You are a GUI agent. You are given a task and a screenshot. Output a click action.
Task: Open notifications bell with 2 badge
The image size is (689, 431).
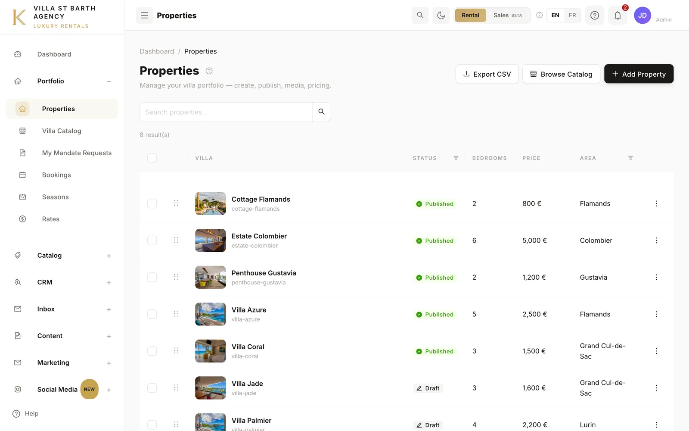(618, 16)
